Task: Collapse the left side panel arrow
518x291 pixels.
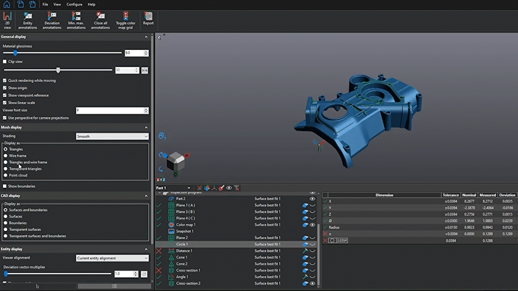Action: click(x=159, y=38)
